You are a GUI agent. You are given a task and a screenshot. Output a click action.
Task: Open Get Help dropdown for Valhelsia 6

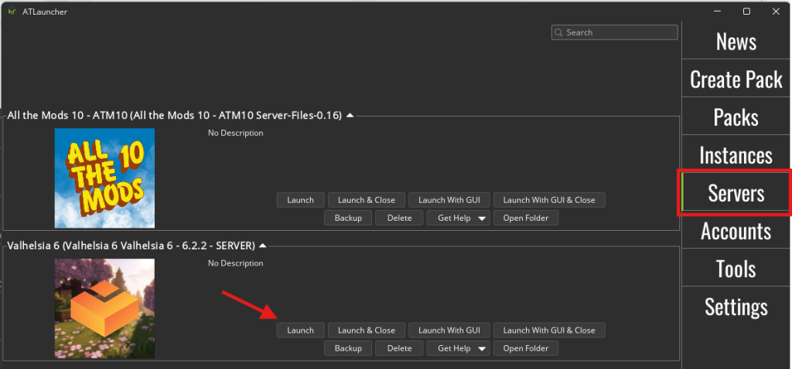coord(458,348)
